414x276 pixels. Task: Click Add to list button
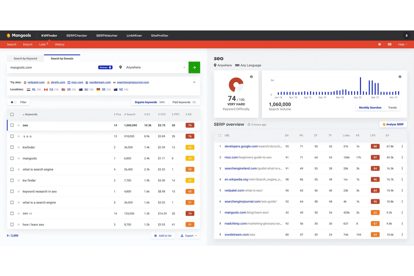(x=163, y=236)
